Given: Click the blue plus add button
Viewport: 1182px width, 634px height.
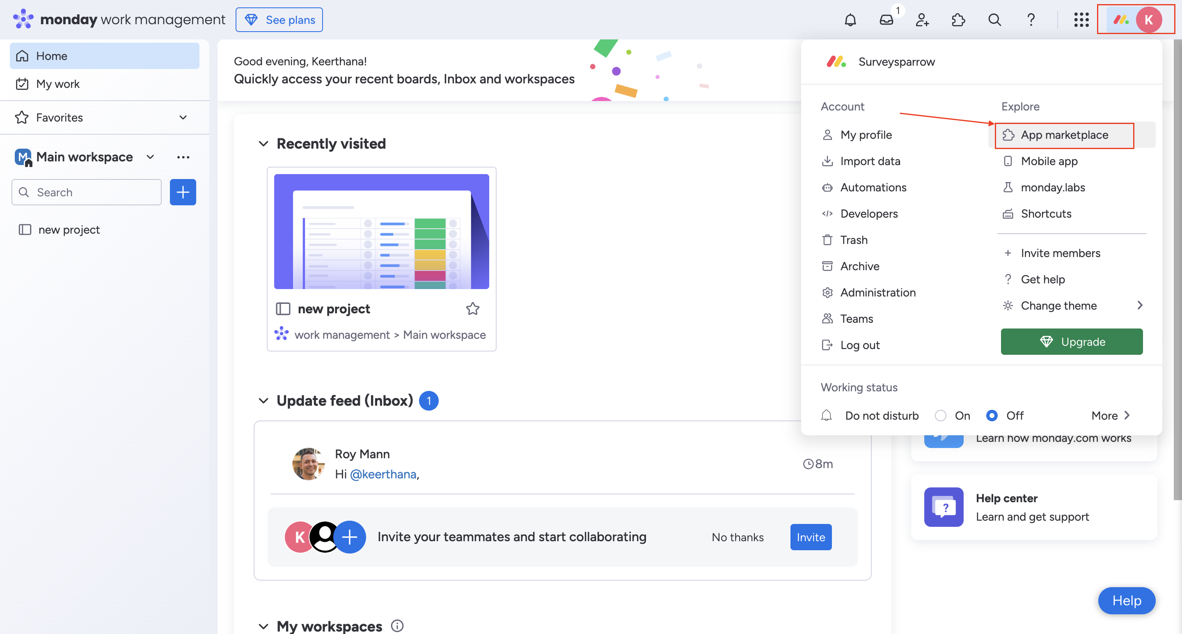Looking at the screenshot, I should (183, 192).
